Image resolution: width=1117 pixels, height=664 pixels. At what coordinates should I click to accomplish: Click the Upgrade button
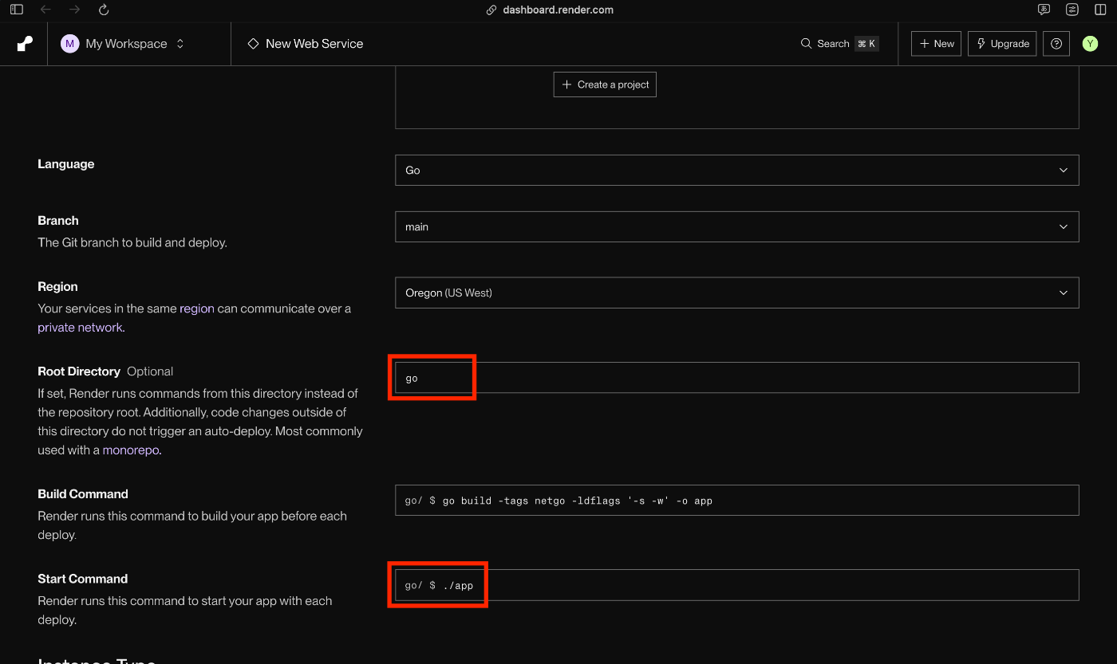click(1002, 44)
